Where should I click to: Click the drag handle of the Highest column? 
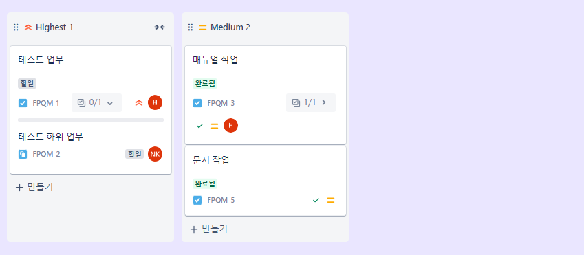pyautogui.click(x=16, y=27)
